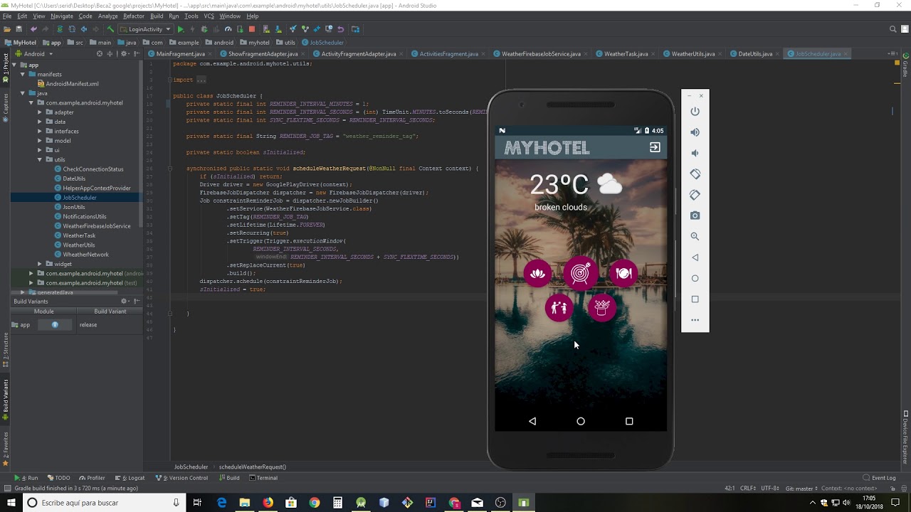The width and height of the screenshot is (911, 512).
Task: Open the Project panel settings gear
Action: [x=124, y=54]
